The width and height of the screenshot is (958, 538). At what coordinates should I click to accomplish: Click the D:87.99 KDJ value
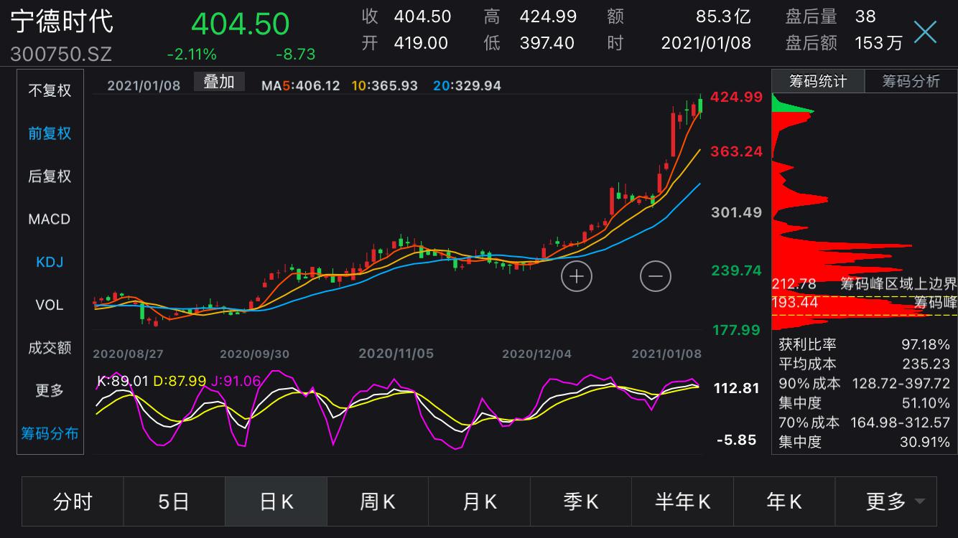(x=180, y=381)
